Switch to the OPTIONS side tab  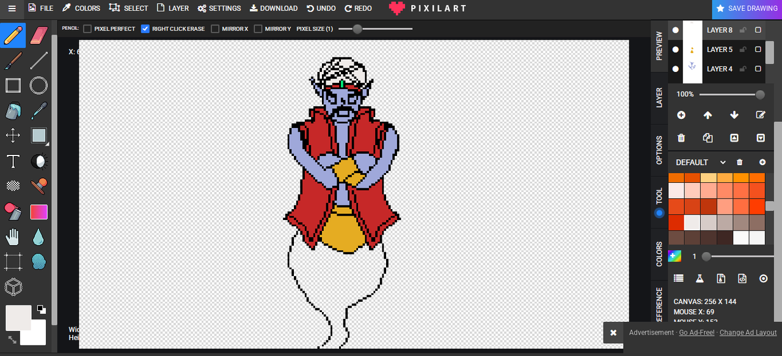tap(659, 150)
